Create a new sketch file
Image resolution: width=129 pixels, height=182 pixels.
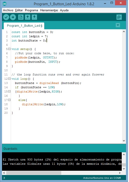tap(21, 17)
